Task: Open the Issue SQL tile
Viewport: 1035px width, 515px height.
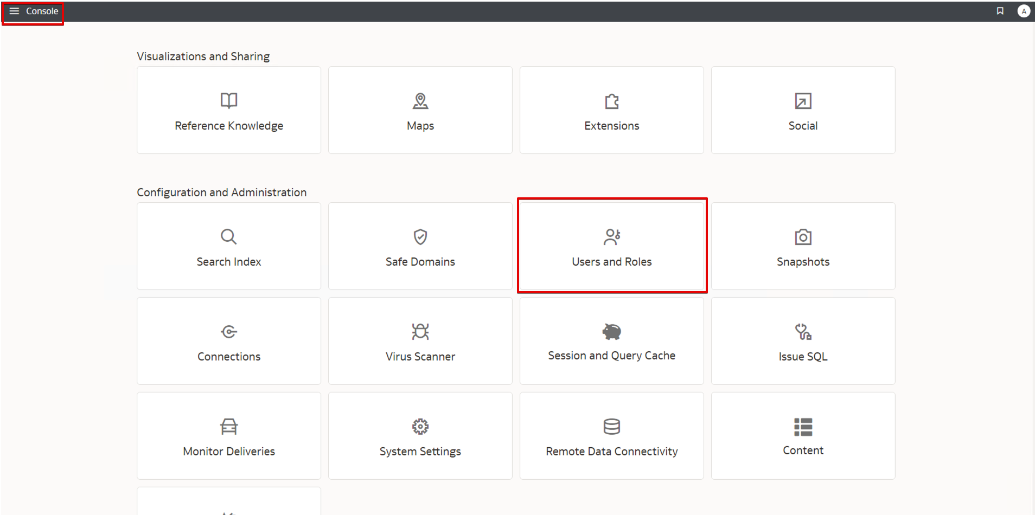Action: [803, 342]
